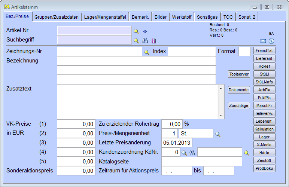Click the pink document icon beside Suchbegriff
Viewport: 289px width, 187px height.
[153, 41]
